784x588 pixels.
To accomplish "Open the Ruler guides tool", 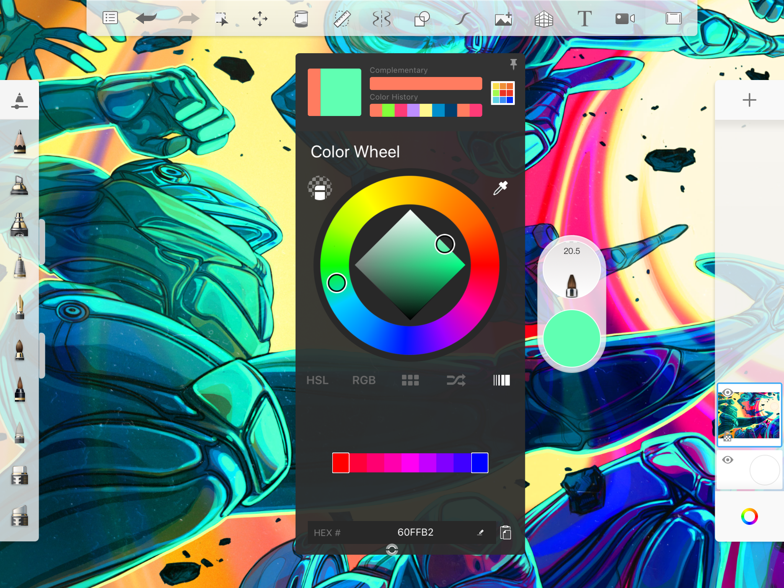I will pos(342,18).
